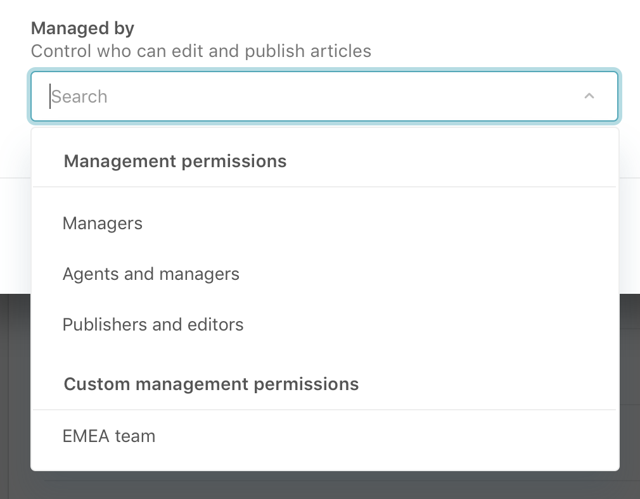Viewport: 640px width, 499px height.
Task: Click the divider under Management permissions
Action: click(x=324, y=187)
